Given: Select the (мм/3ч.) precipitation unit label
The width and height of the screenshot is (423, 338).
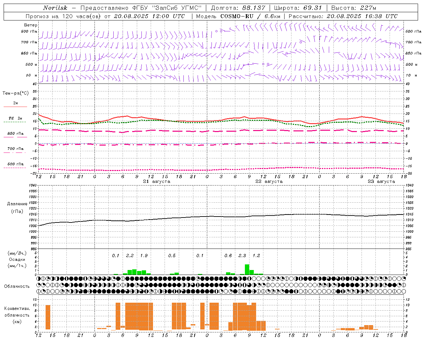Looking at the screenshot, I should click(17, 253).
